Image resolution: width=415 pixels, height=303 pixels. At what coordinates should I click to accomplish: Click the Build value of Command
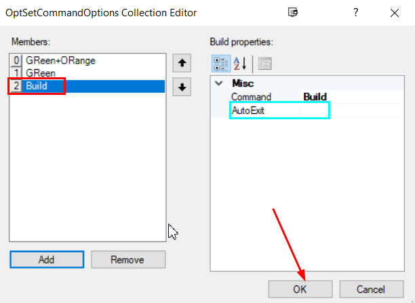point(315,97)
